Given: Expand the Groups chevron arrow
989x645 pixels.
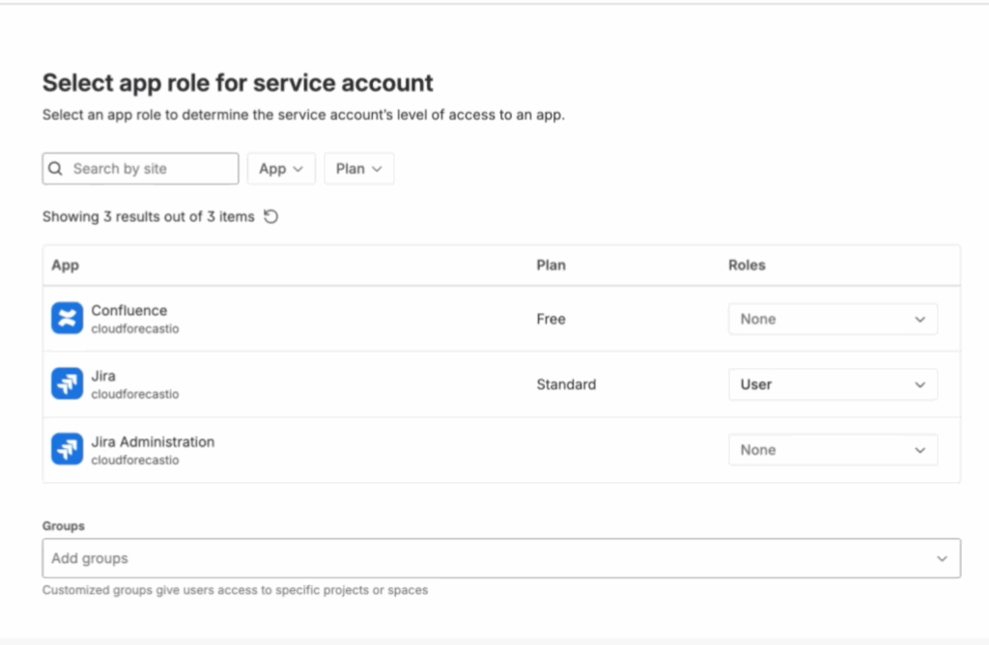Looking at the screenshot, I should tap(943, 558).
